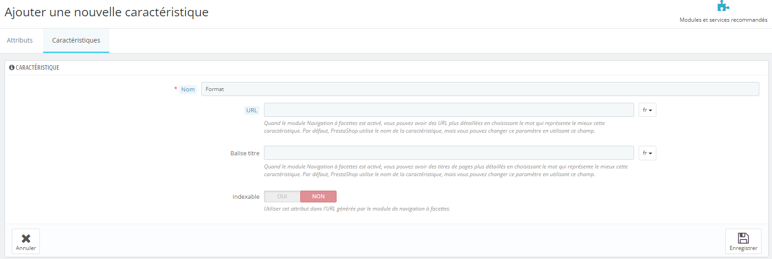The image size is (772, 259).
Task: Expand the 'fr' language dropdown for Balise titre
Action: click(647, 153)
